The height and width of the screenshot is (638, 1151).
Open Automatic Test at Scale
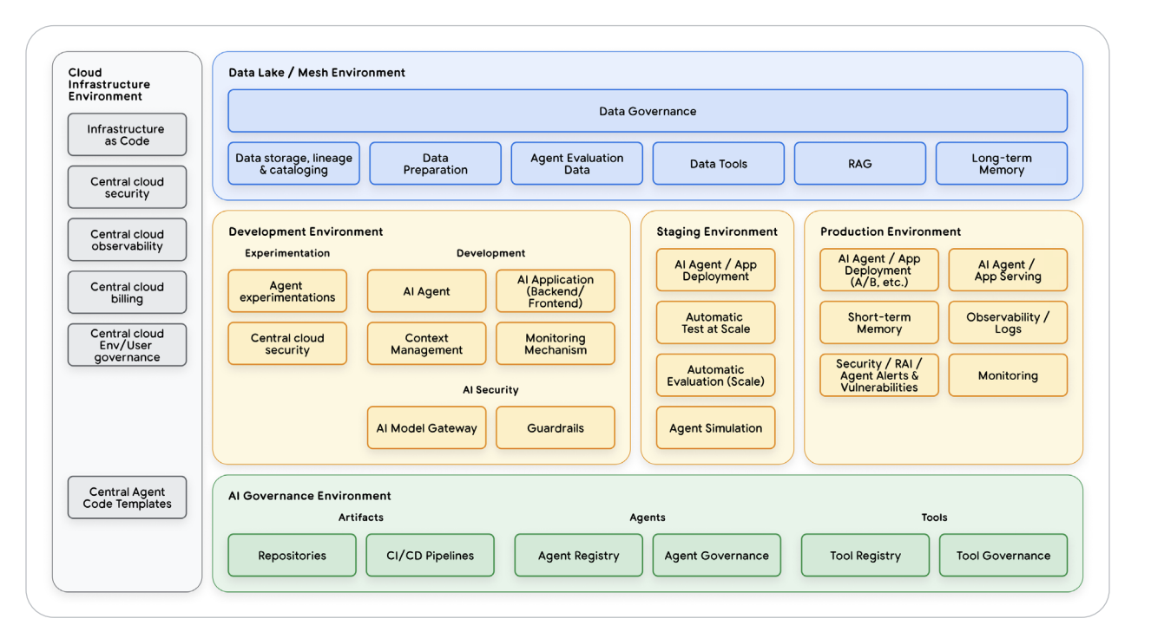click(x=715, y=322)
